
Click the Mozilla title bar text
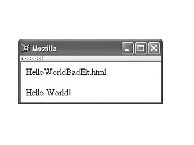click(x=45, y=49)
